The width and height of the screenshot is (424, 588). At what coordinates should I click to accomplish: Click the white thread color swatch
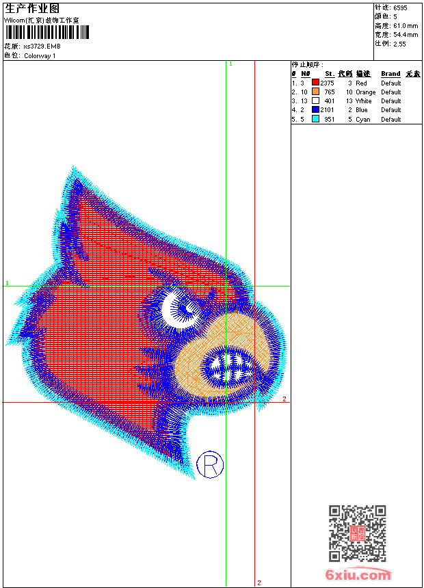(x=315, y=101)
